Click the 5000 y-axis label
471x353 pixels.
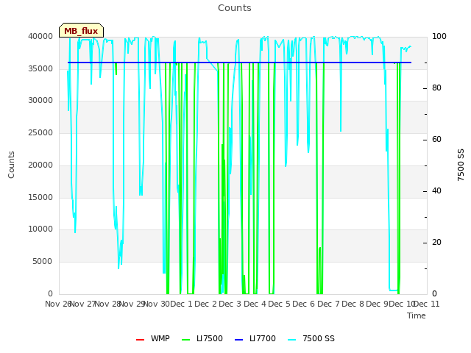(43, 262)
